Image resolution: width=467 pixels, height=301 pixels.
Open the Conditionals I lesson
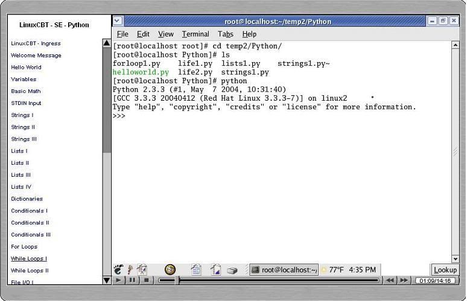[x=29, y=211]
